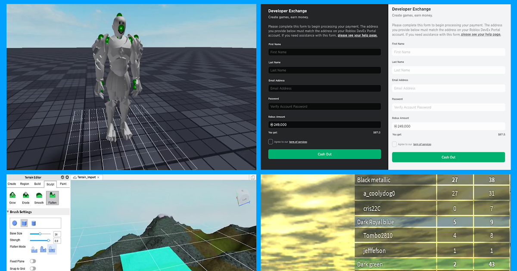Select the Smooth sculpt tool
The width and height of the screenshot is (517, 271).
pos(39,198)
